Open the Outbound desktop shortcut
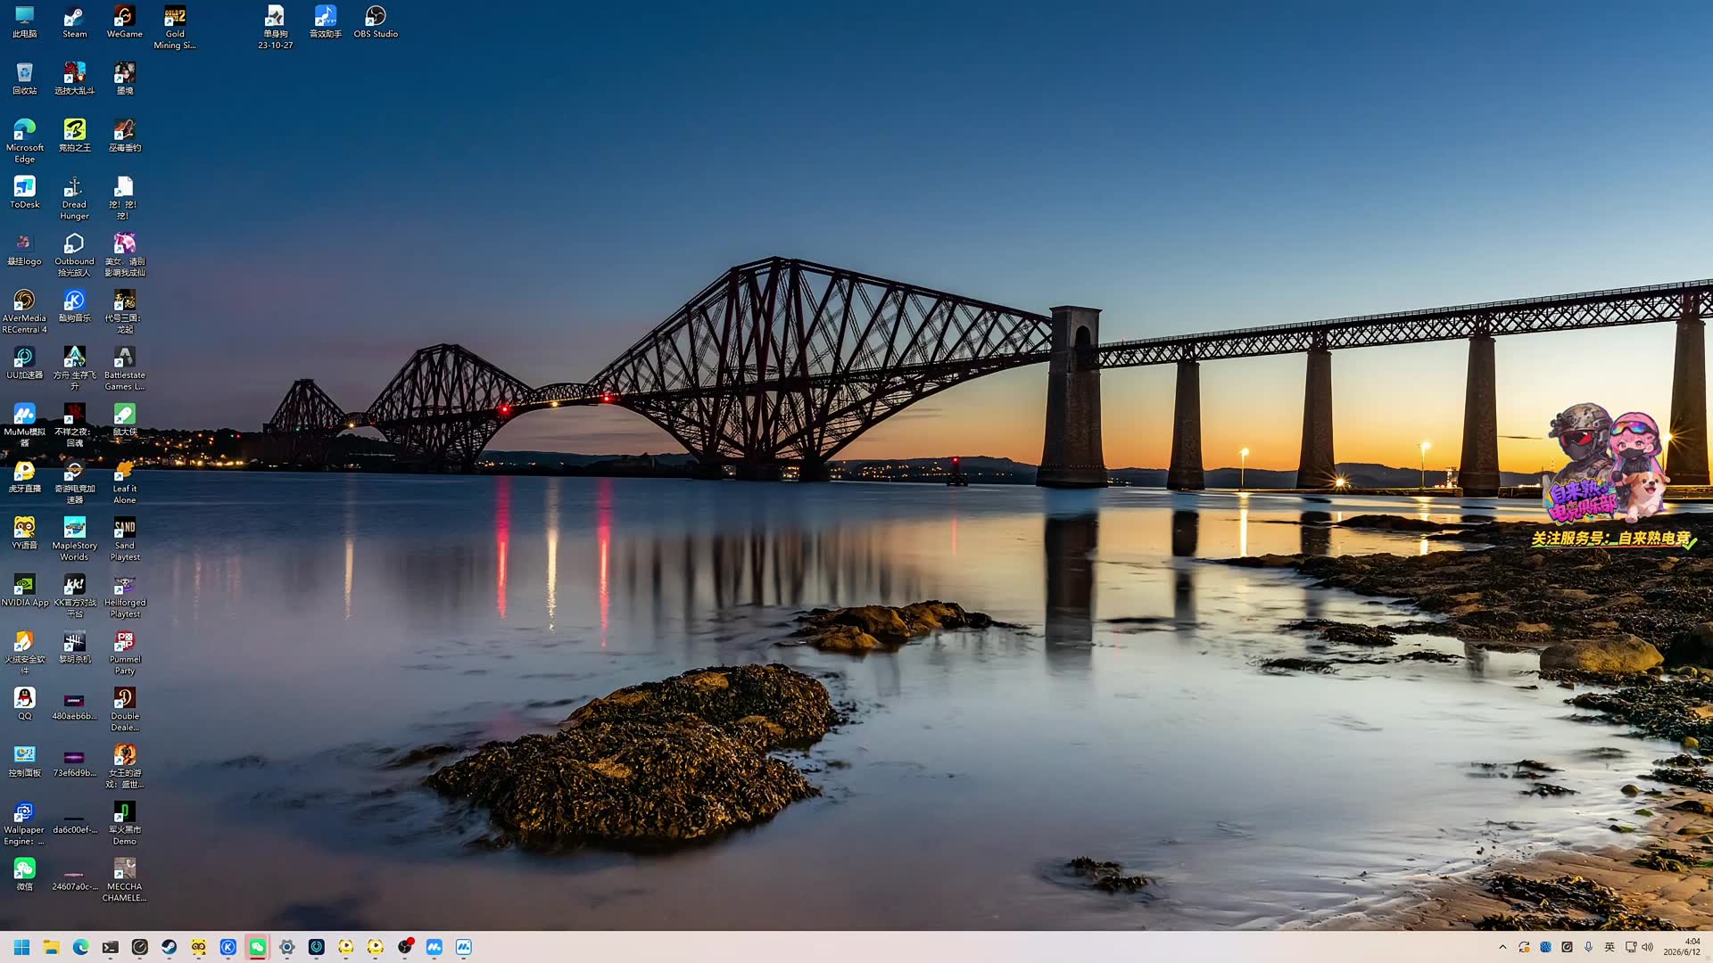The width and height of the screenshot is (1713, 963). (x=75, y=255)
